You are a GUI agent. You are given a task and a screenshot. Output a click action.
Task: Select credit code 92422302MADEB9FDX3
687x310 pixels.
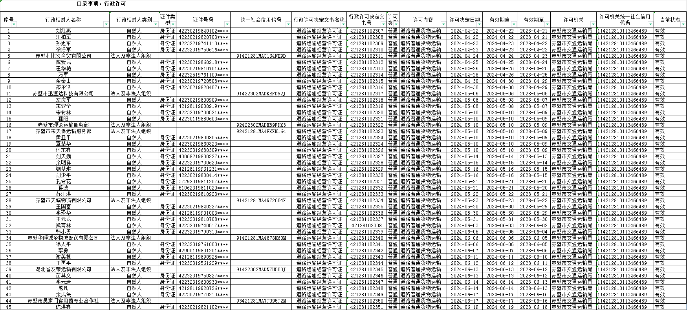pos(261,125)
